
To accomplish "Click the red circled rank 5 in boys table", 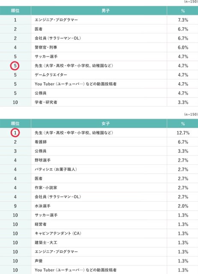I will (15, 66).
